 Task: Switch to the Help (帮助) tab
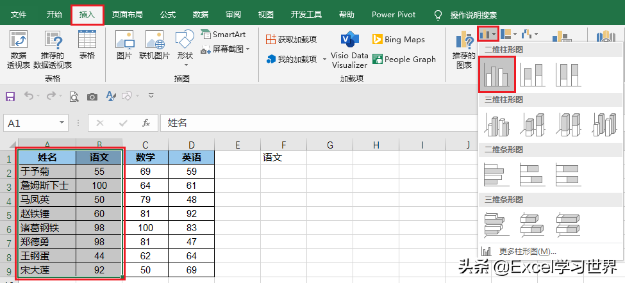346,15
